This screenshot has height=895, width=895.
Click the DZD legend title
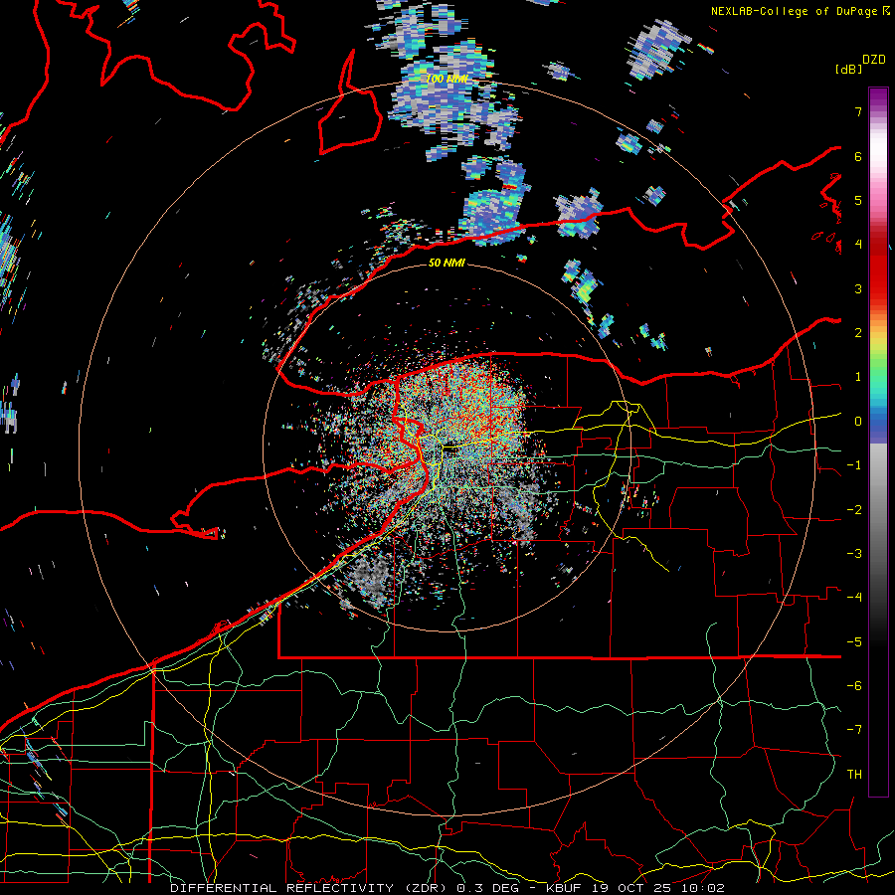(x=874, y=60)
